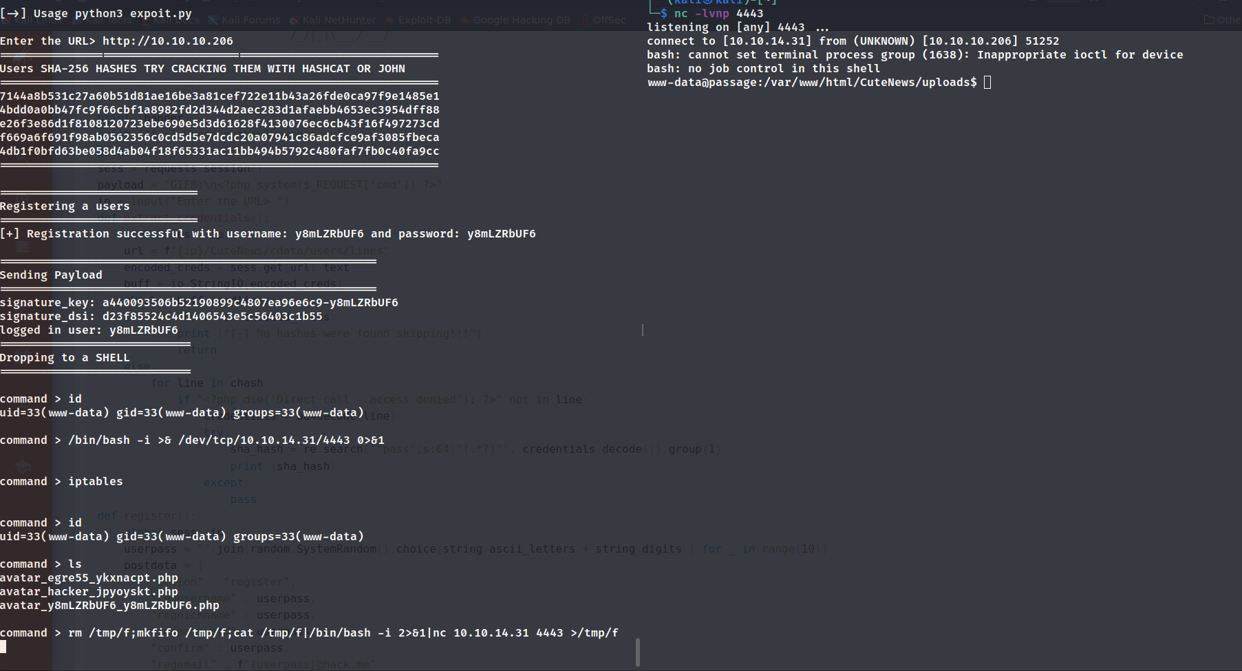Click the left terminal pane scrollbar thumb
Viewport: 1242px width, 671px height.
click(x=638, y=652)
